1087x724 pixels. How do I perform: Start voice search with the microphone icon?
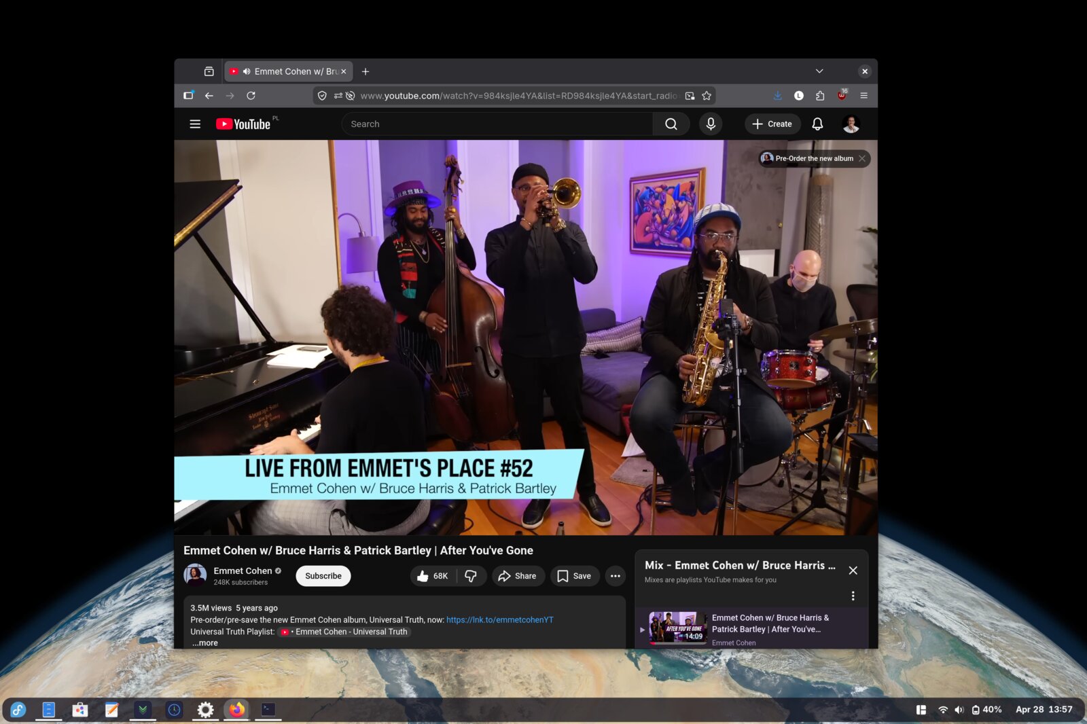(x=710, y=124)
